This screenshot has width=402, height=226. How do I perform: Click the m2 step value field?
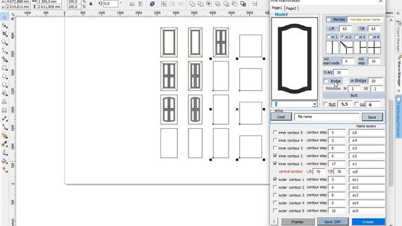tap(374, 62)
